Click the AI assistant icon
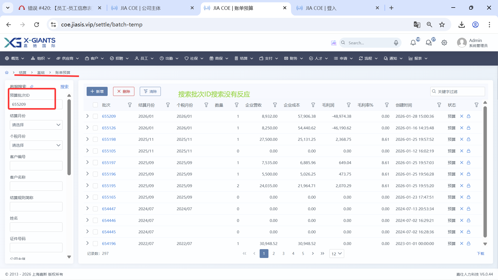 [334, 43]
